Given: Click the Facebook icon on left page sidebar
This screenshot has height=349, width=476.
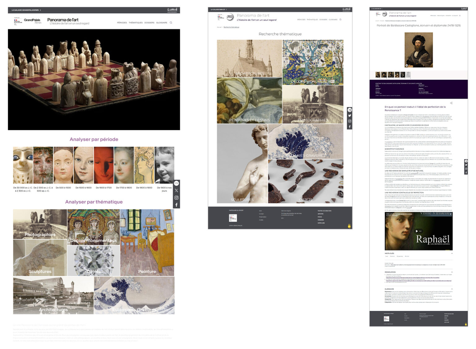Looking at the screenshot, I should 176,205.
